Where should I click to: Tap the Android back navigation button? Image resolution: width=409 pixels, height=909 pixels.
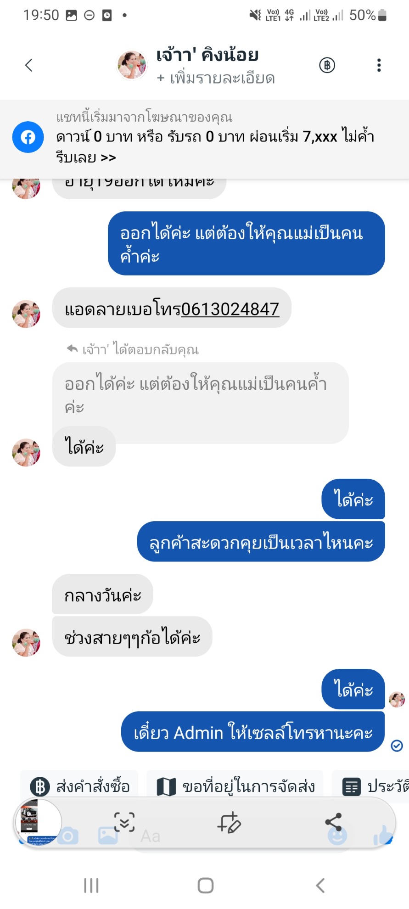point(320,886)
